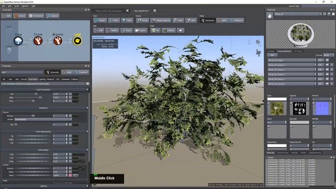
Task: Select Freehand button in Properties panel
Action: (x=81, y=72)
